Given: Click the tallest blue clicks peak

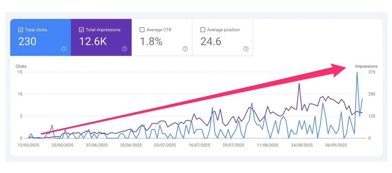Looking at the screenshot, I should [357, 73].
